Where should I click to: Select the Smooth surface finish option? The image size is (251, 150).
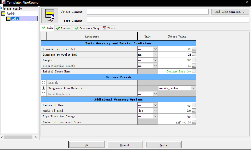(43, 83)
